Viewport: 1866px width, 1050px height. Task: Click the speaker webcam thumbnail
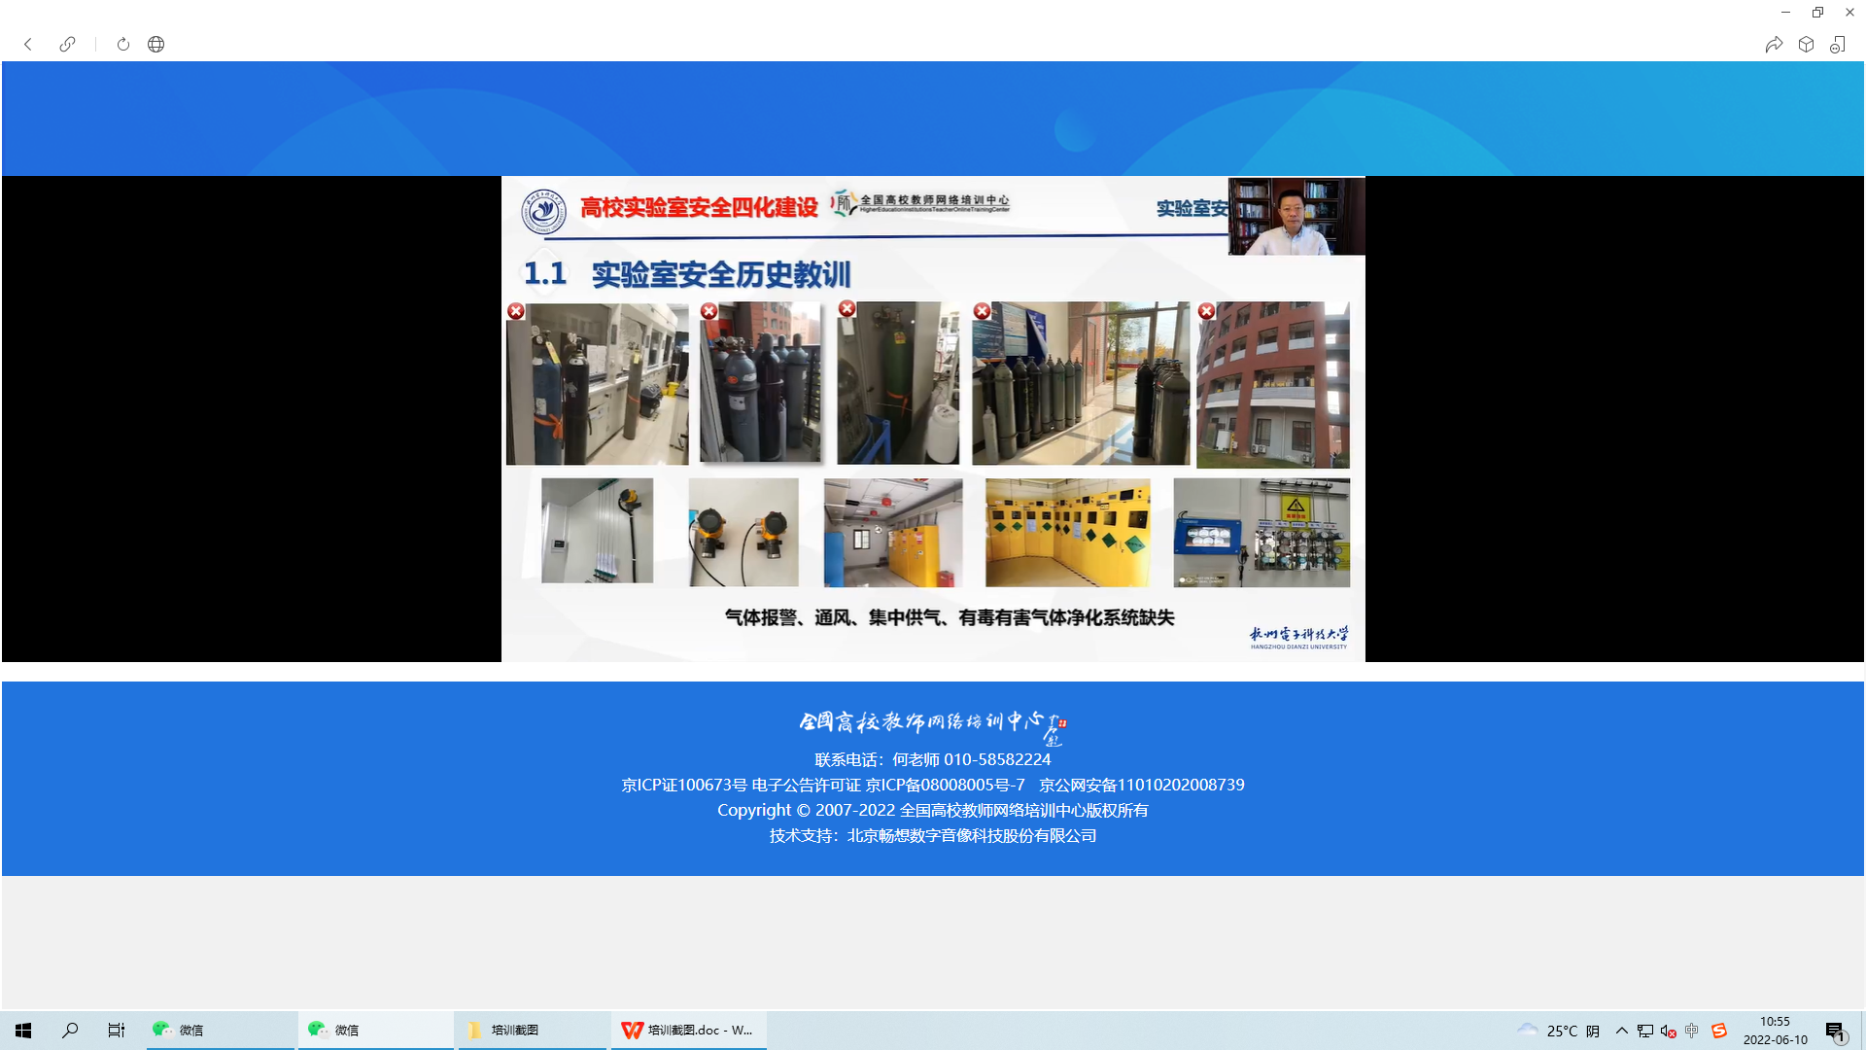click(1296, 216)
